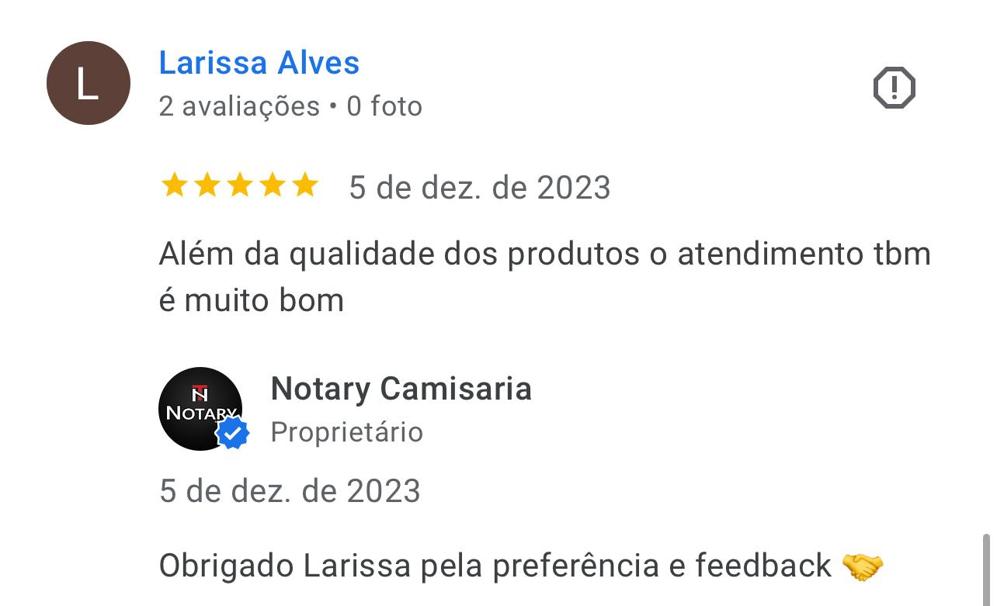Image resolution: width=997 pixels, height=606 pixels.
Task: Click the owner reply date text
Action: pos(290,491)
